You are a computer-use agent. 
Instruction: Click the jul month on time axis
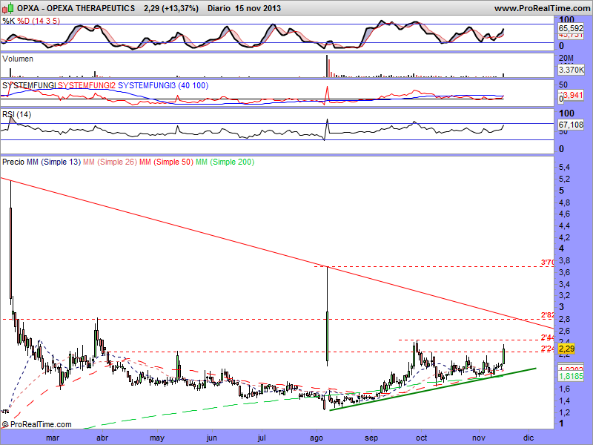pyautogui.click(x=262, y=438)
